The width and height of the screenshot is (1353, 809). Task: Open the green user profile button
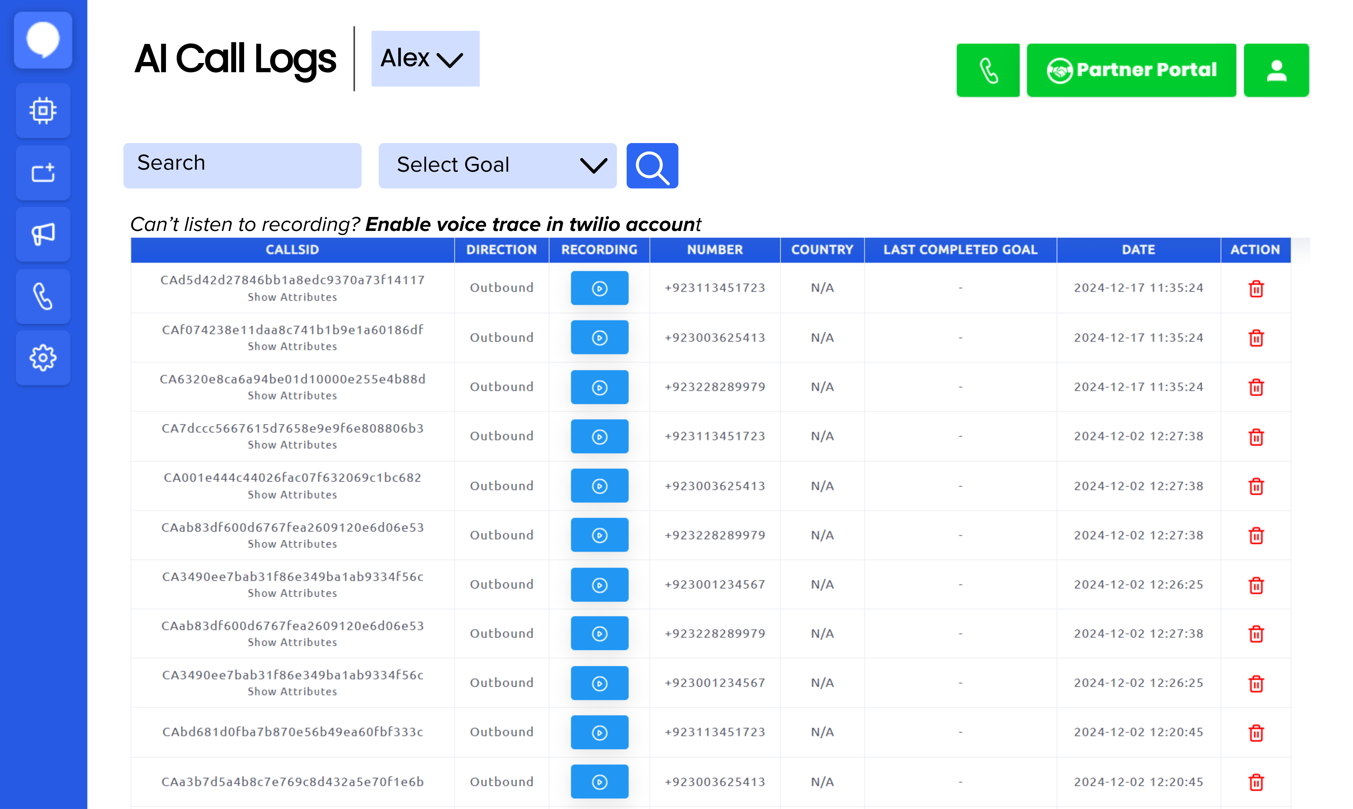[1276, 70]
